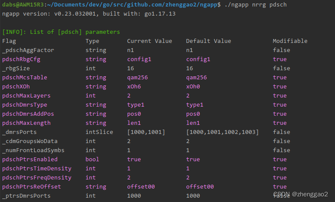
Task: Click the pdschMaxLayers flag text
Action: coord(26,96)
